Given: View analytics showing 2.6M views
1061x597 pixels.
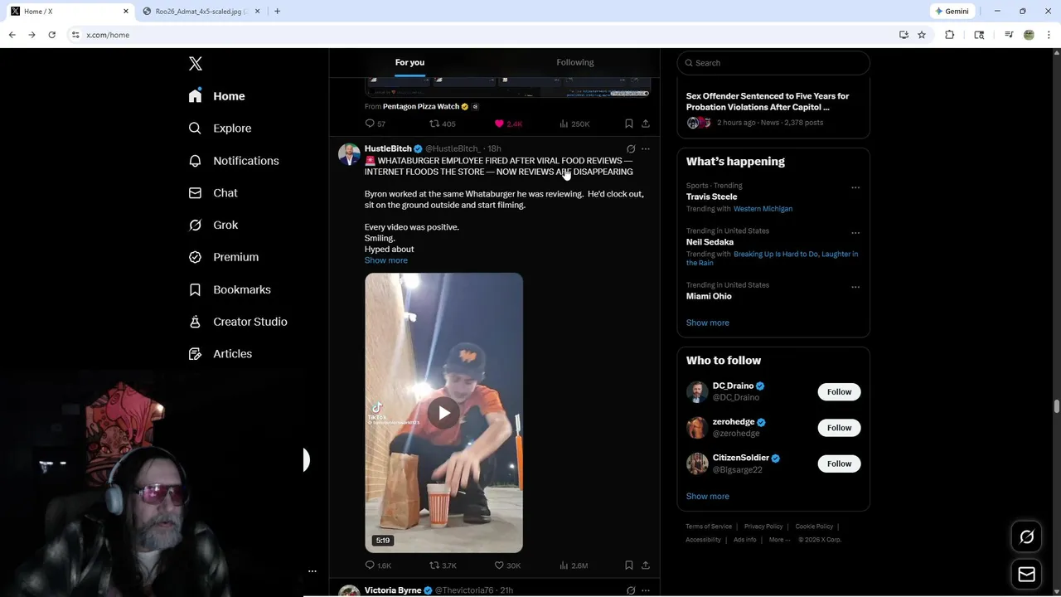Looking at the screenshot, I should [574, 565].
